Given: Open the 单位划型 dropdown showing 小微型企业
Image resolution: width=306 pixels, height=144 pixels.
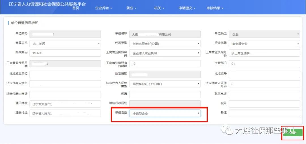Looking at the screenshot, I should coord(165,113).
